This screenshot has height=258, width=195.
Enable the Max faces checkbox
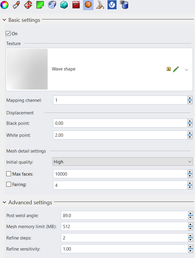(8, 174)
